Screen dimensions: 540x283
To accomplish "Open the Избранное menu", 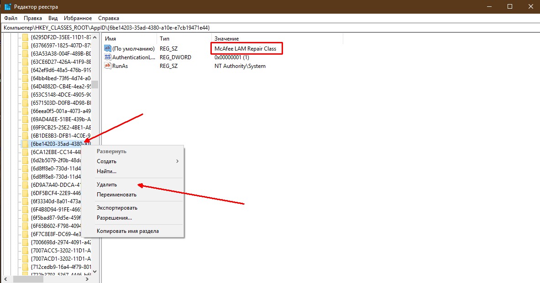I will 78,18.
